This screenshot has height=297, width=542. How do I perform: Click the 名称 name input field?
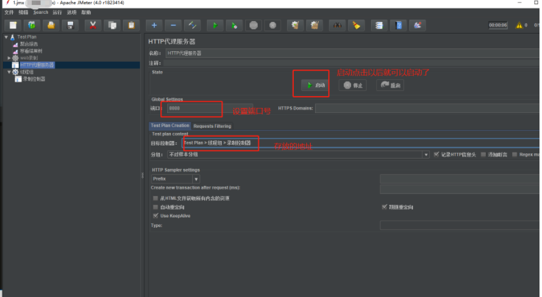(x=352, y=53)
